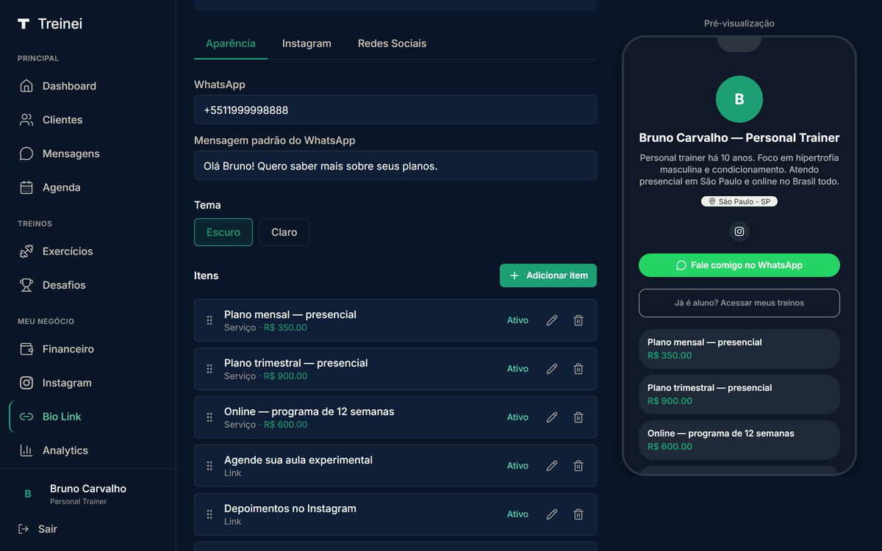Viewport: 882px width, 551px height.
Task: Click São Paulo - SP location badge
Action: pos(739,201)
